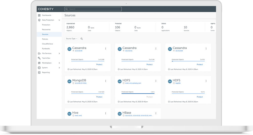Open Reporting in sidebar
The image size is (253, 135).
click(46, 73)
